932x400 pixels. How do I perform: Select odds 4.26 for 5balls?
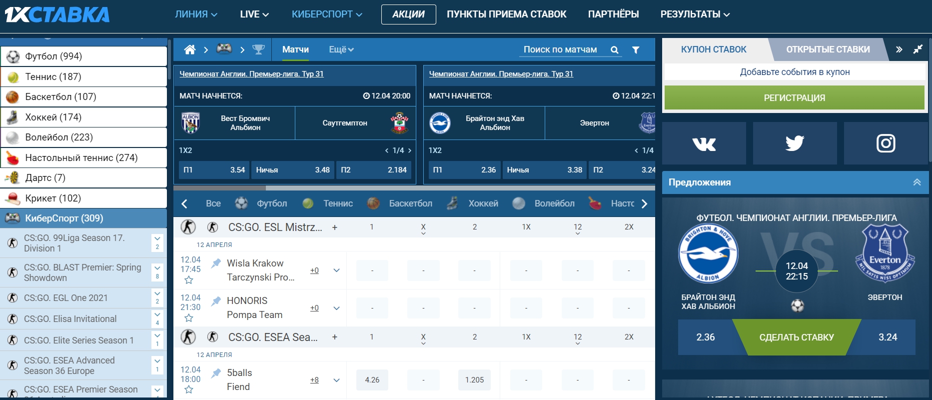click(372, 380)
